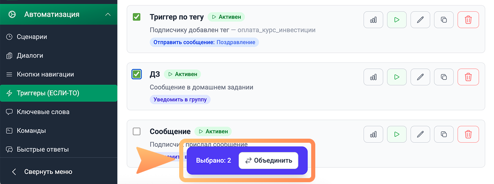Image resolution: width=494 pixels, height=184 pixels.
Task: Tick the Сообщение trigger checkbox
Action: pos(137,131)
